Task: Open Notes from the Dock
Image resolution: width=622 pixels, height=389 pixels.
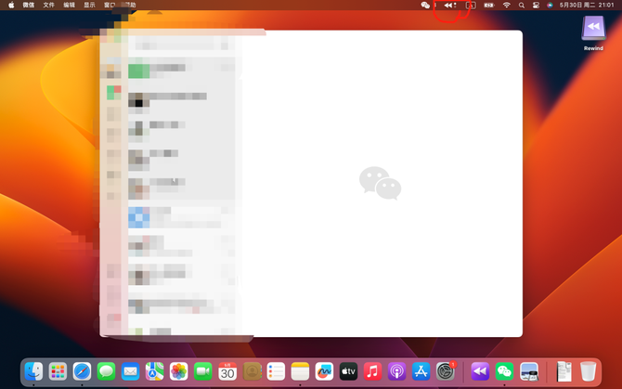Action: 300,371
